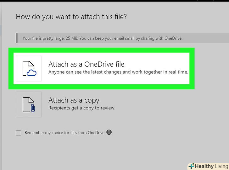Click the small blue cloud symbol
Viewport: 229px width, 170px height.
32,73
